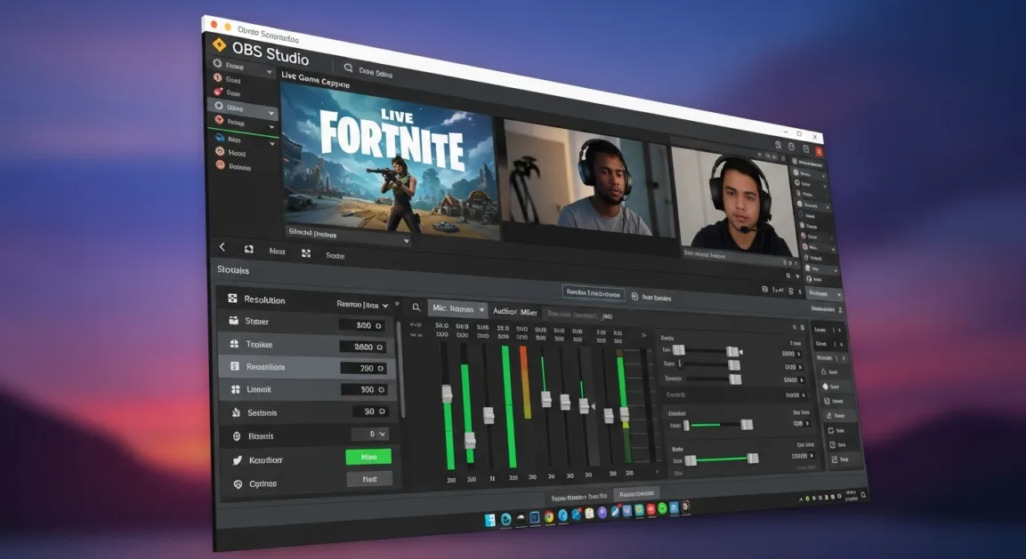Click the circled plus icon beside hua basies
This screenshot has width=1026, height=559.
point(634,296)
